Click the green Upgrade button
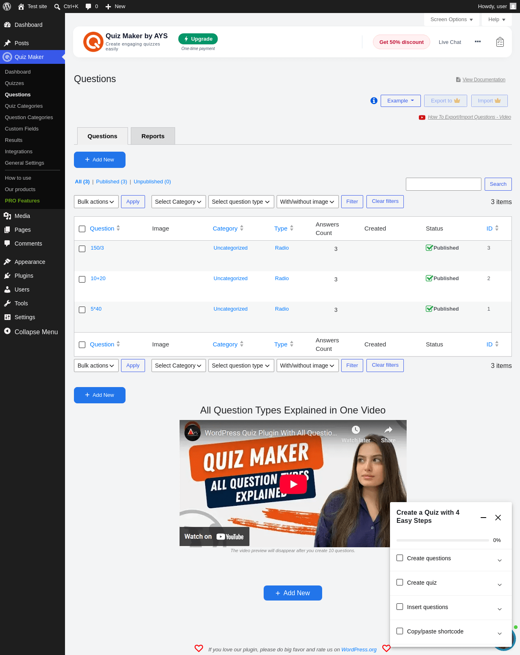 click(x=198, y=39)
